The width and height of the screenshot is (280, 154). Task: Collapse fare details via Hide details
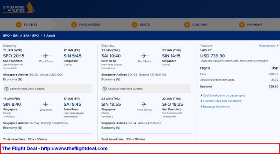[x=269, y=46]
